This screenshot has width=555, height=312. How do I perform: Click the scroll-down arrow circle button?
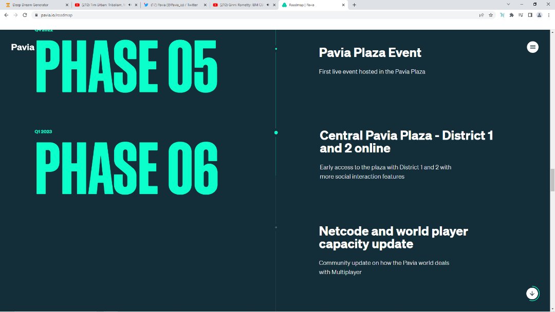(x=532, y=294)
